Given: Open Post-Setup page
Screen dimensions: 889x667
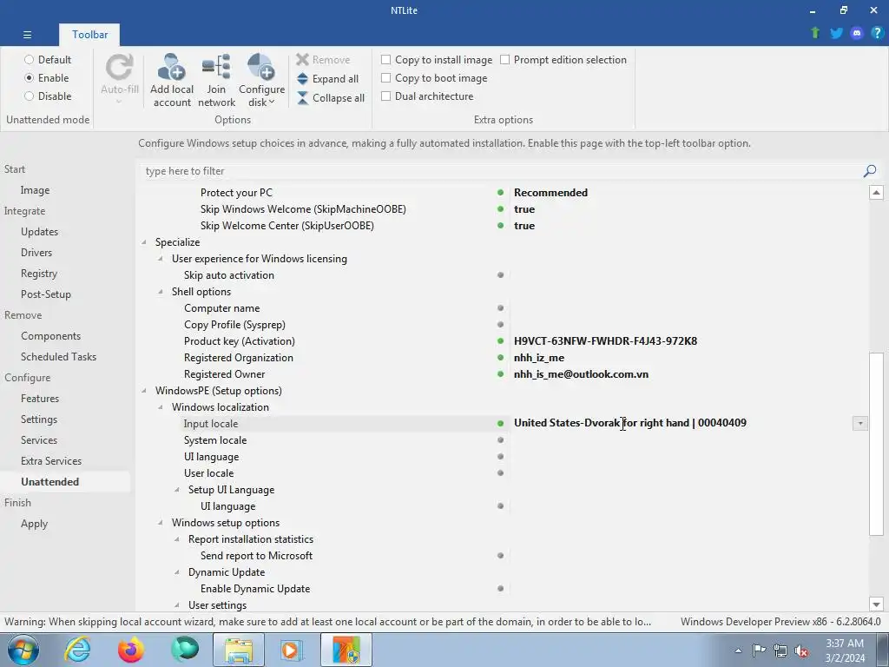Looking at the screenshot, I should tap(45, 294).
